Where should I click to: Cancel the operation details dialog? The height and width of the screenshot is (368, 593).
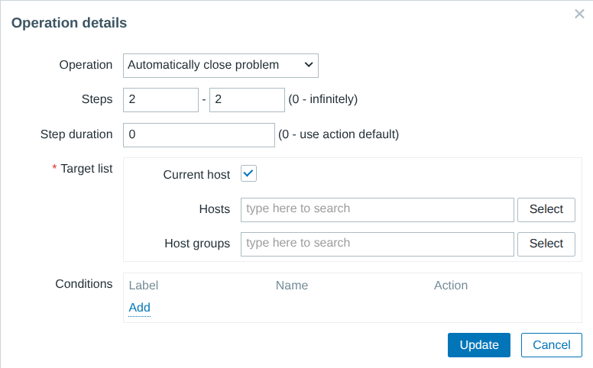551,345
